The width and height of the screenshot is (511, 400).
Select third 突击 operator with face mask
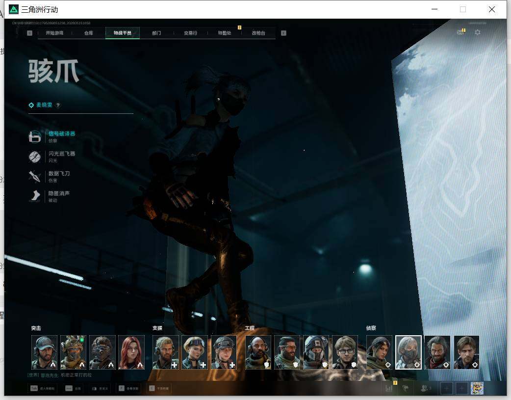point(102,352)
